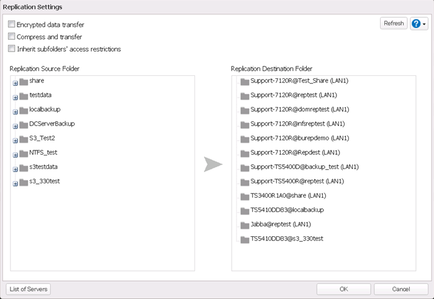Open the List of Servers
Image resolution: width=434 pixels, height=299 pixels.
pos(29,289)
